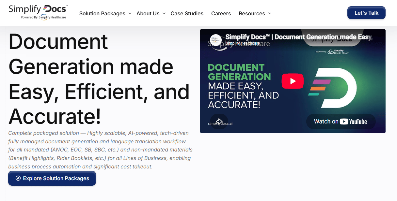Expand the About Us dropdown arrow

(x=164, y=13)
